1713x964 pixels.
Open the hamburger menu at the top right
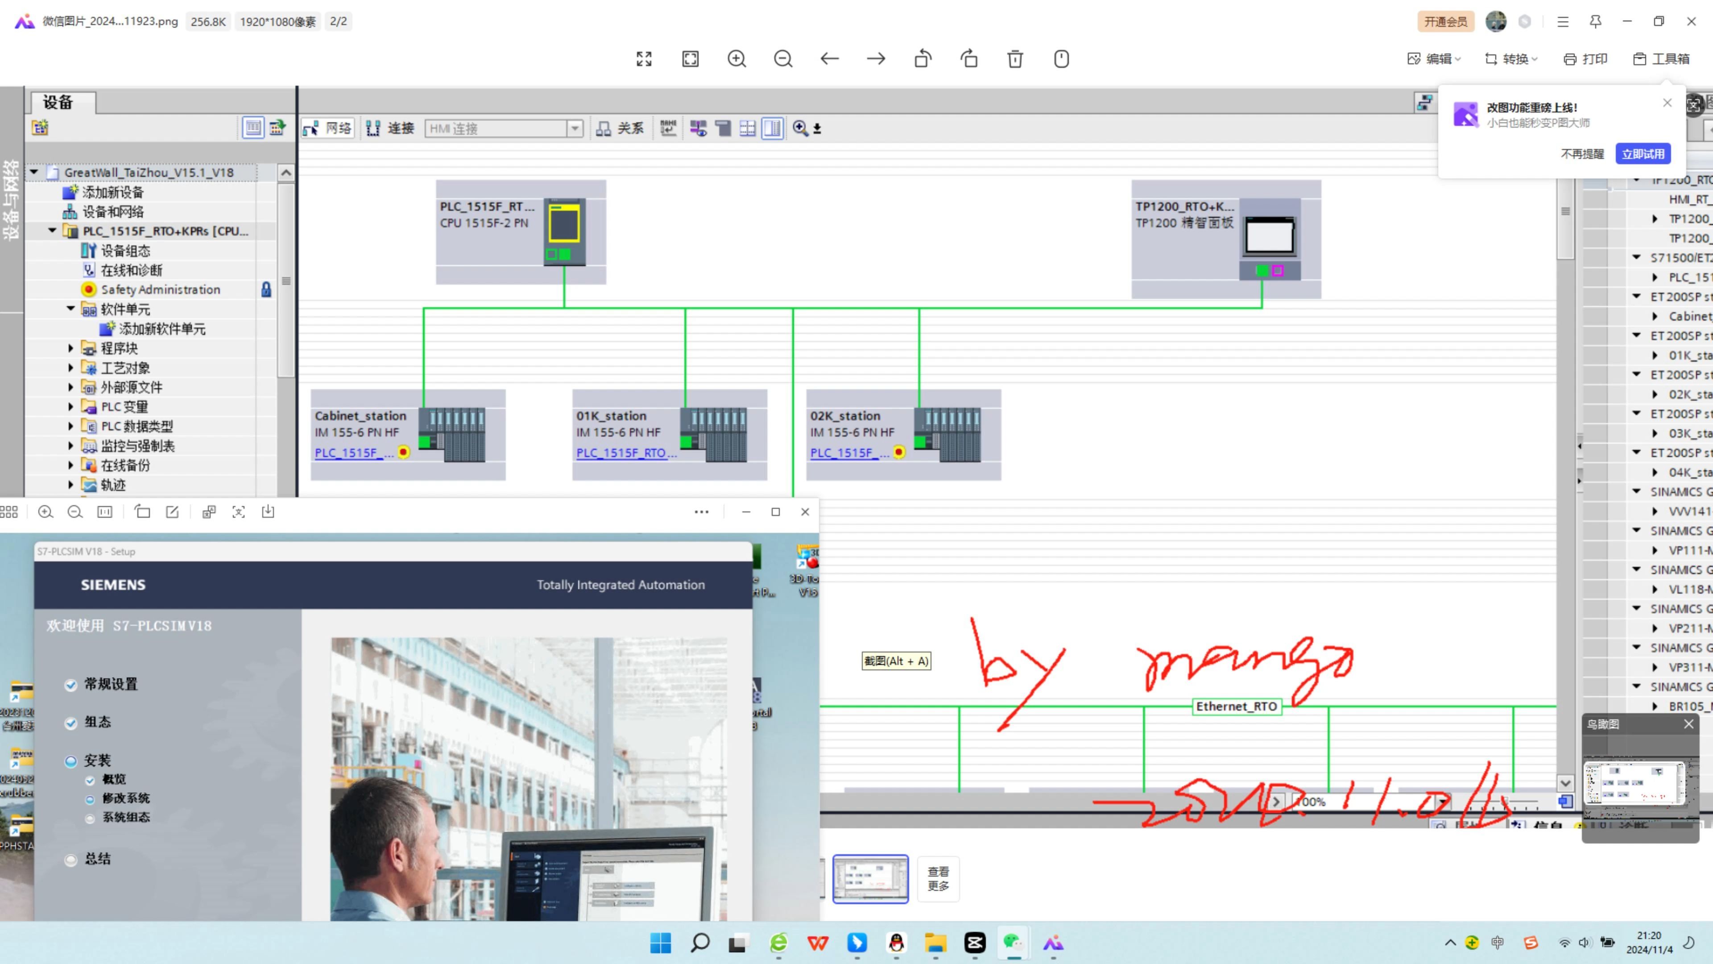pos(1563,21)
